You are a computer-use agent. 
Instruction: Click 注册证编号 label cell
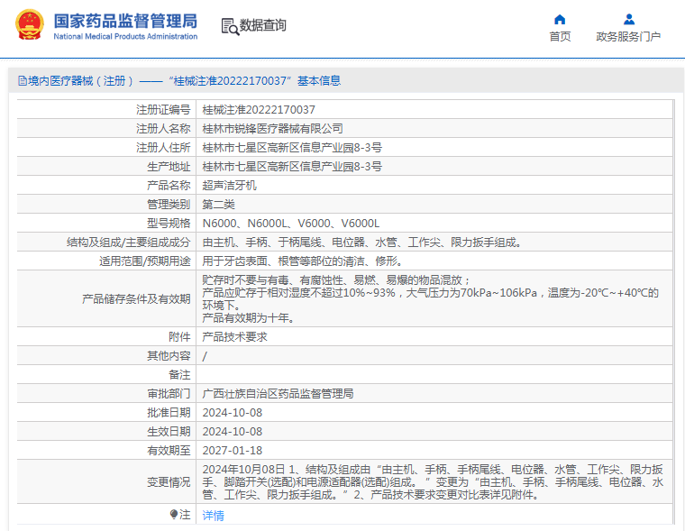(163, 110)
